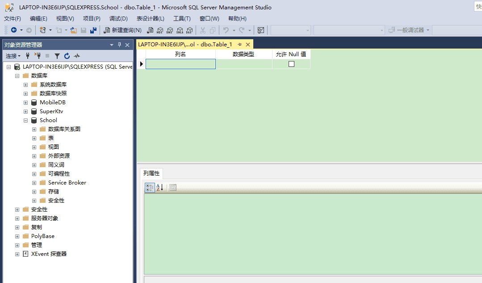This screenshot has width=482, height=283.
Task: Select the MDX query icon
Action: pos(160,30)
